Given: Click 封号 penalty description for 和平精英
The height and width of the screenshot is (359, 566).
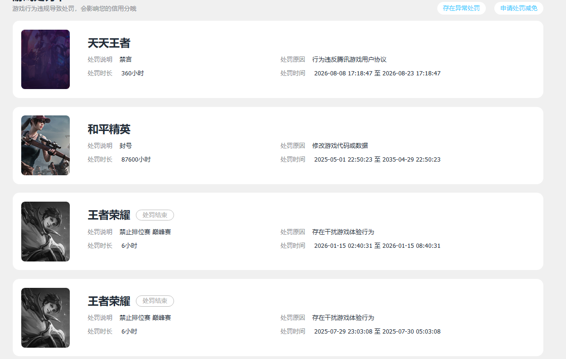Looking at the screenshot, I should click(125, 146).
